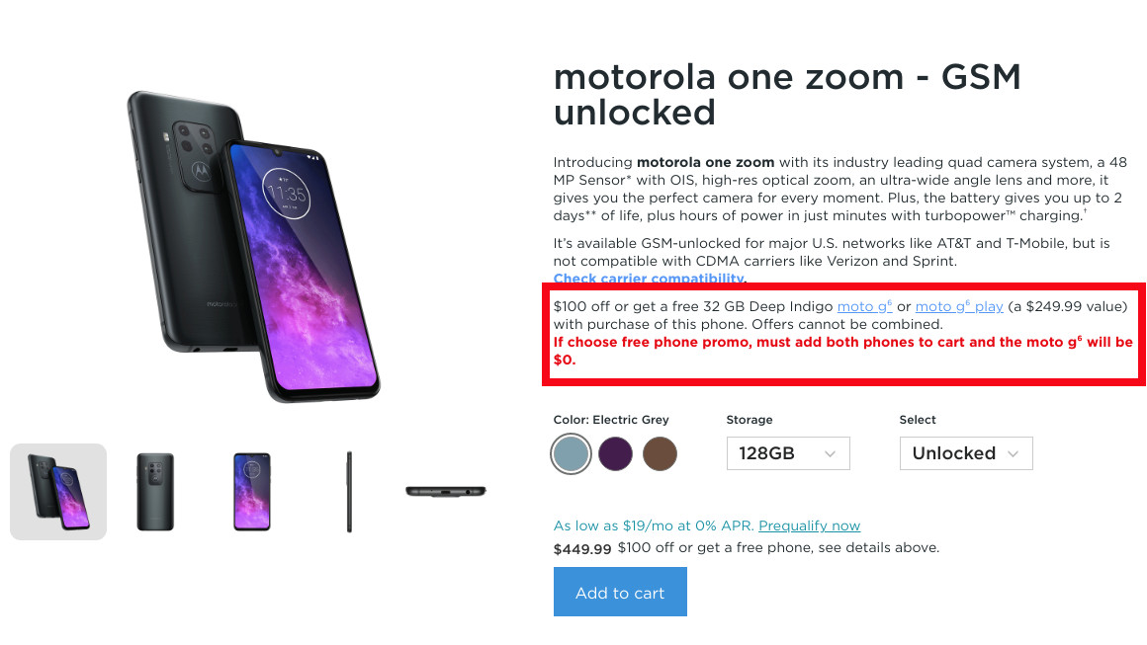Expand the Unlocked carrier select dropdown
Viewport: 1147px width, 645px height.
pos(965,452)
